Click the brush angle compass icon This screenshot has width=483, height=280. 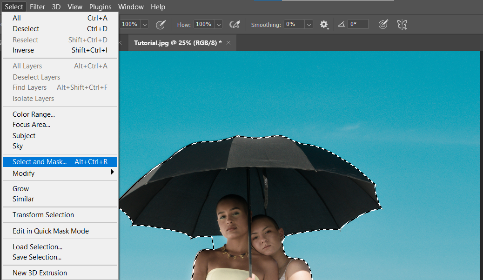[342, 24]
